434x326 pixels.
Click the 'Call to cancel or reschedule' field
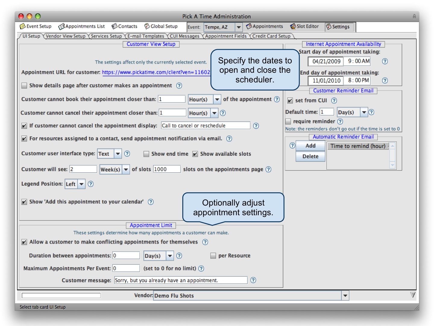pyautogui.click(x=206, y=126)
